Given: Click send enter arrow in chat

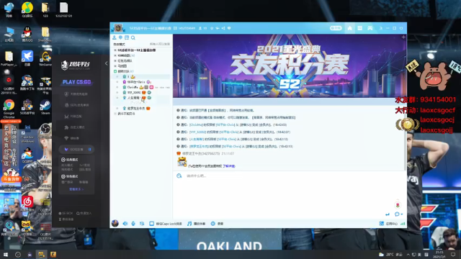Looking at the screenshot, I should tap(388, 214).
